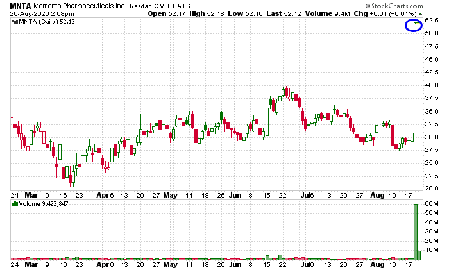Click the 35.0 label on the price axis
The image size is (449, 270).
(432, 112)
